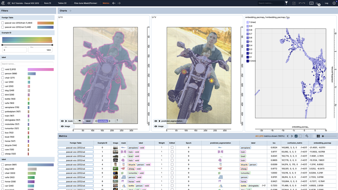Click the iou column header
Image resolution: width=338 pixels, height=190 pixels.
(x=274, y=143)
